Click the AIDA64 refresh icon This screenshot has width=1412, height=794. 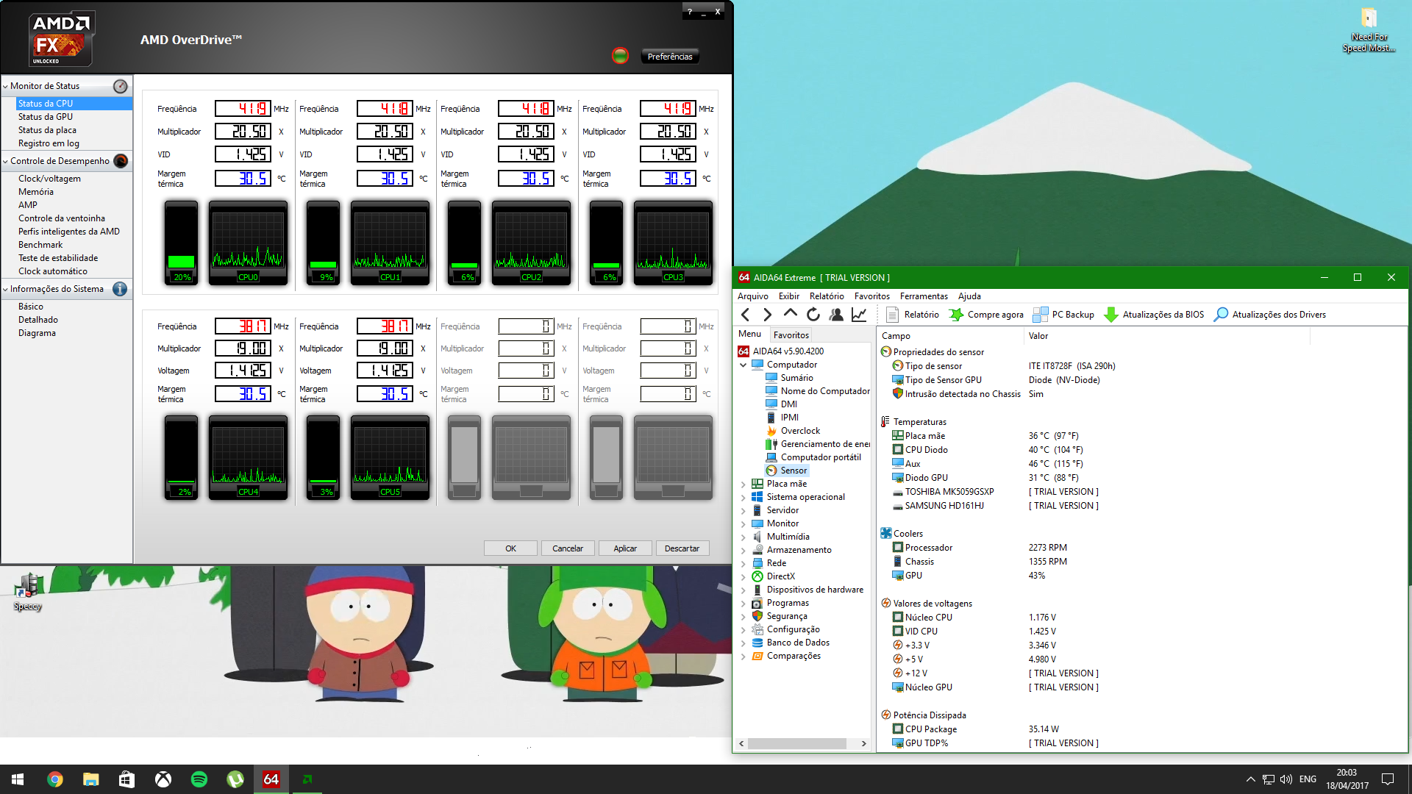pyautogui.click(x=813, y=315)
